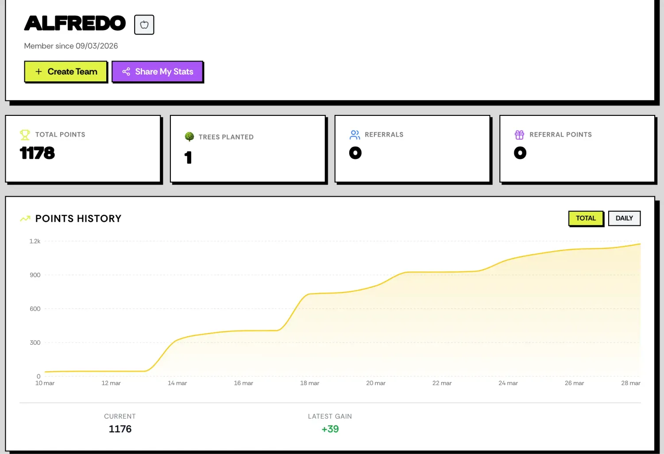The image size is (664, 454).
Task: Click the gift icon on Referral Points card
Action: 520,134
